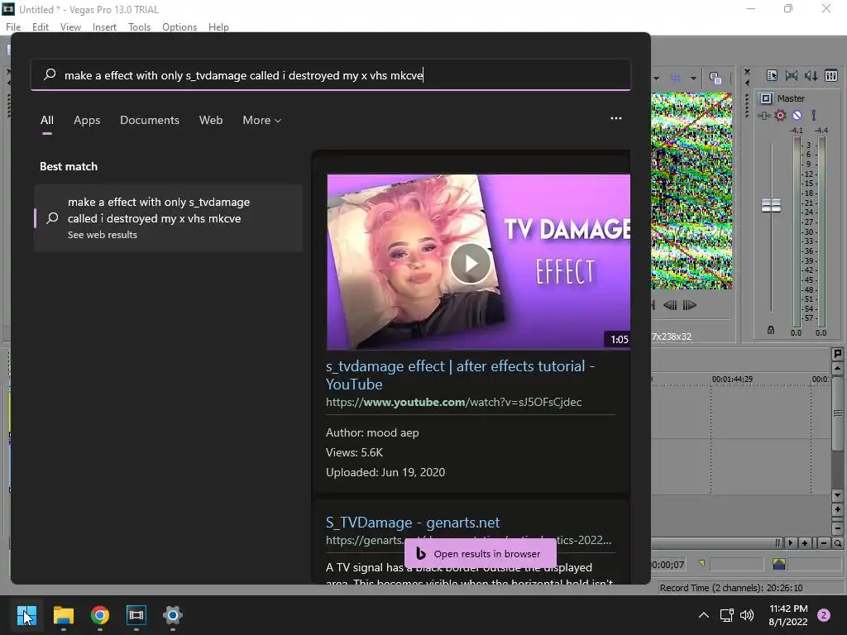The image size is (847, 635).
Task: Open Tools menu
Action: pos(139,27)
